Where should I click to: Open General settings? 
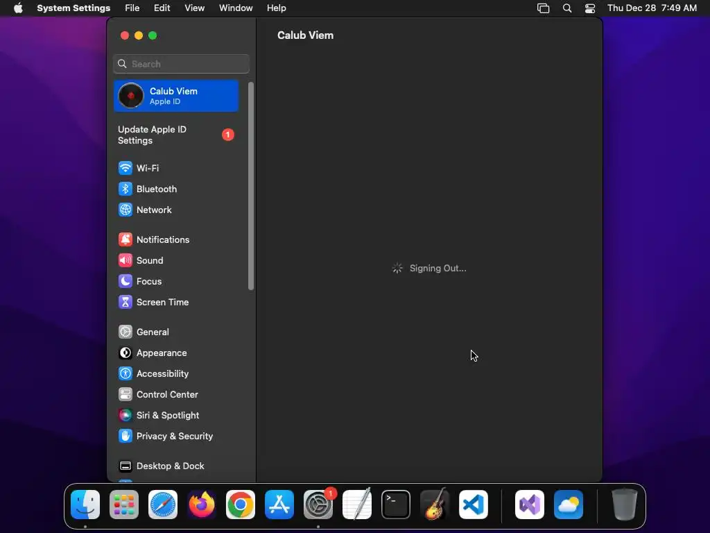177,332
